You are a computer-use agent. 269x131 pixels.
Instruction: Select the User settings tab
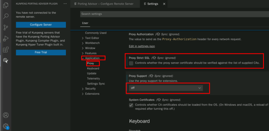point(85,23)
